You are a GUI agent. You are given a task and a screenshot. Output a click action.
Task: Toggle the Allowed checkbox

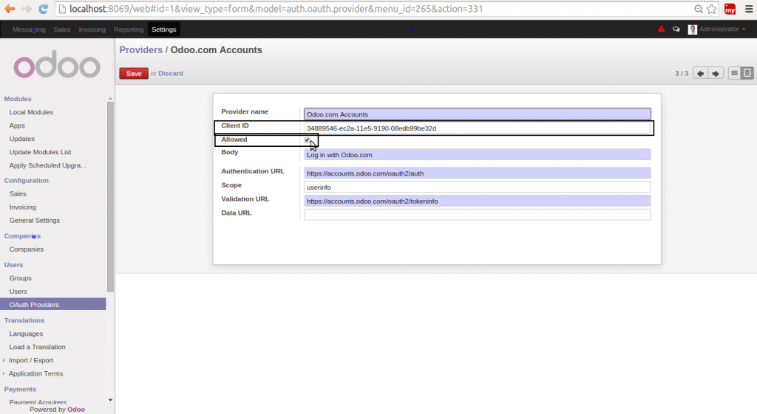point(308,139)
